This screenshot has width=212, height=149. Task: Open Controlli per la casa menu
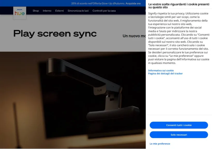tap(104, 11)
